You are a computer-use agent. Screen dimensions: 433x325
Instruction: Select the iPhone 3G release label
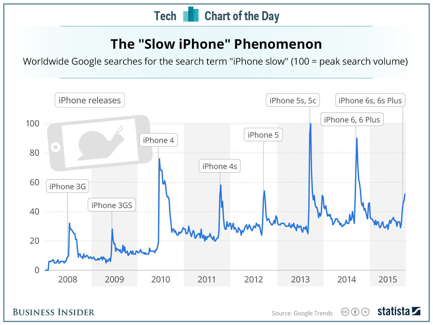[x=67, y=187]
